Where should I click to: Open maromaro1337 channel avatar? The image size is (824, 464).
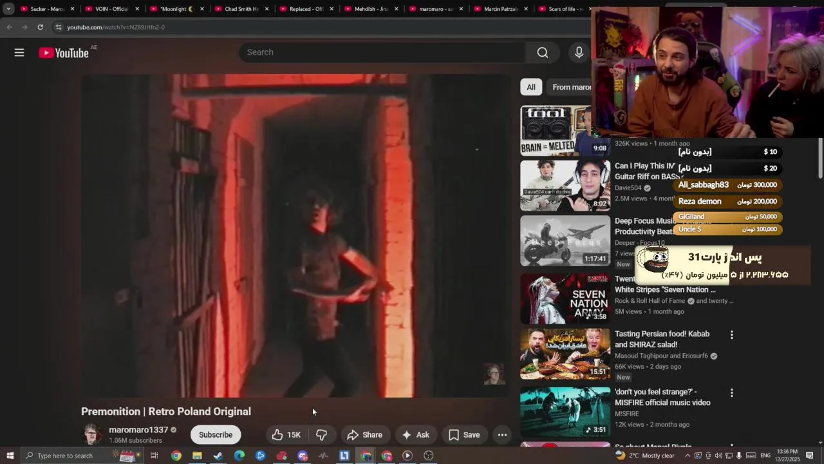tap(93, 434)
